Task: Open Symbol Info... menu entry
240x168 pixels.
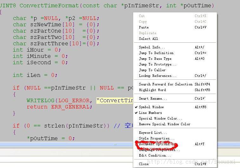Action: tap(175, 47)
